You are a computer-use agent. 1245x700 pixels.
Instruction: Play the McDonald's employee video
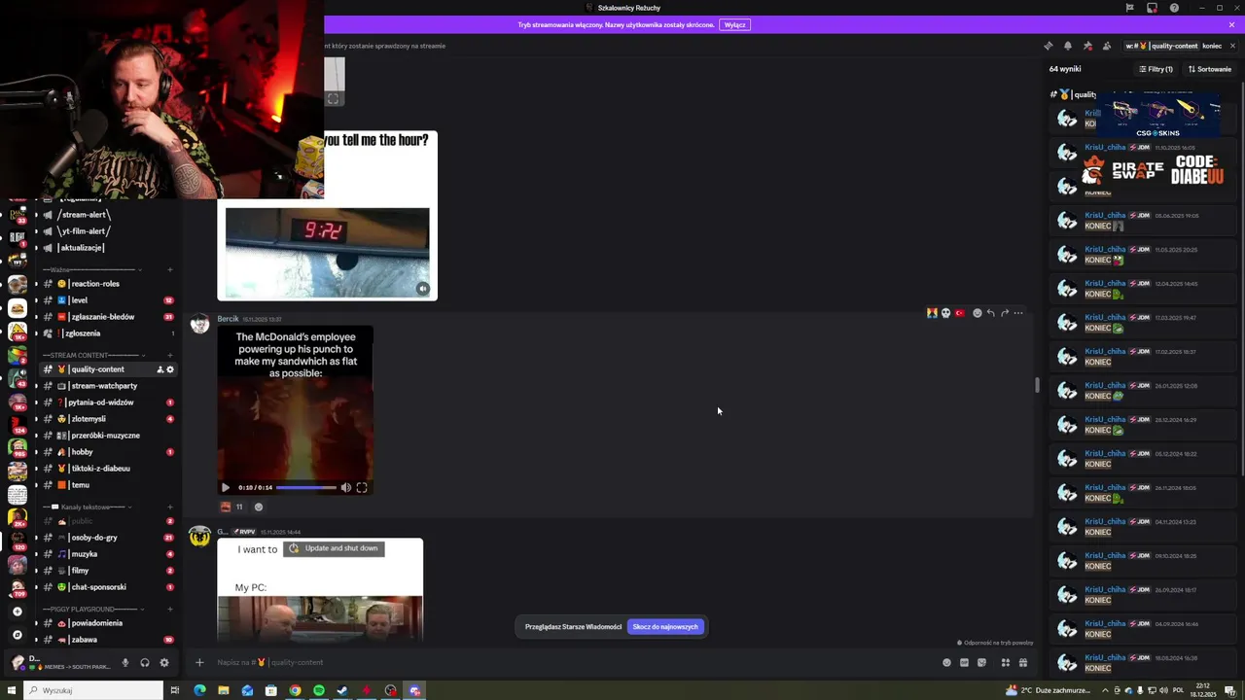tap(226, 488)
